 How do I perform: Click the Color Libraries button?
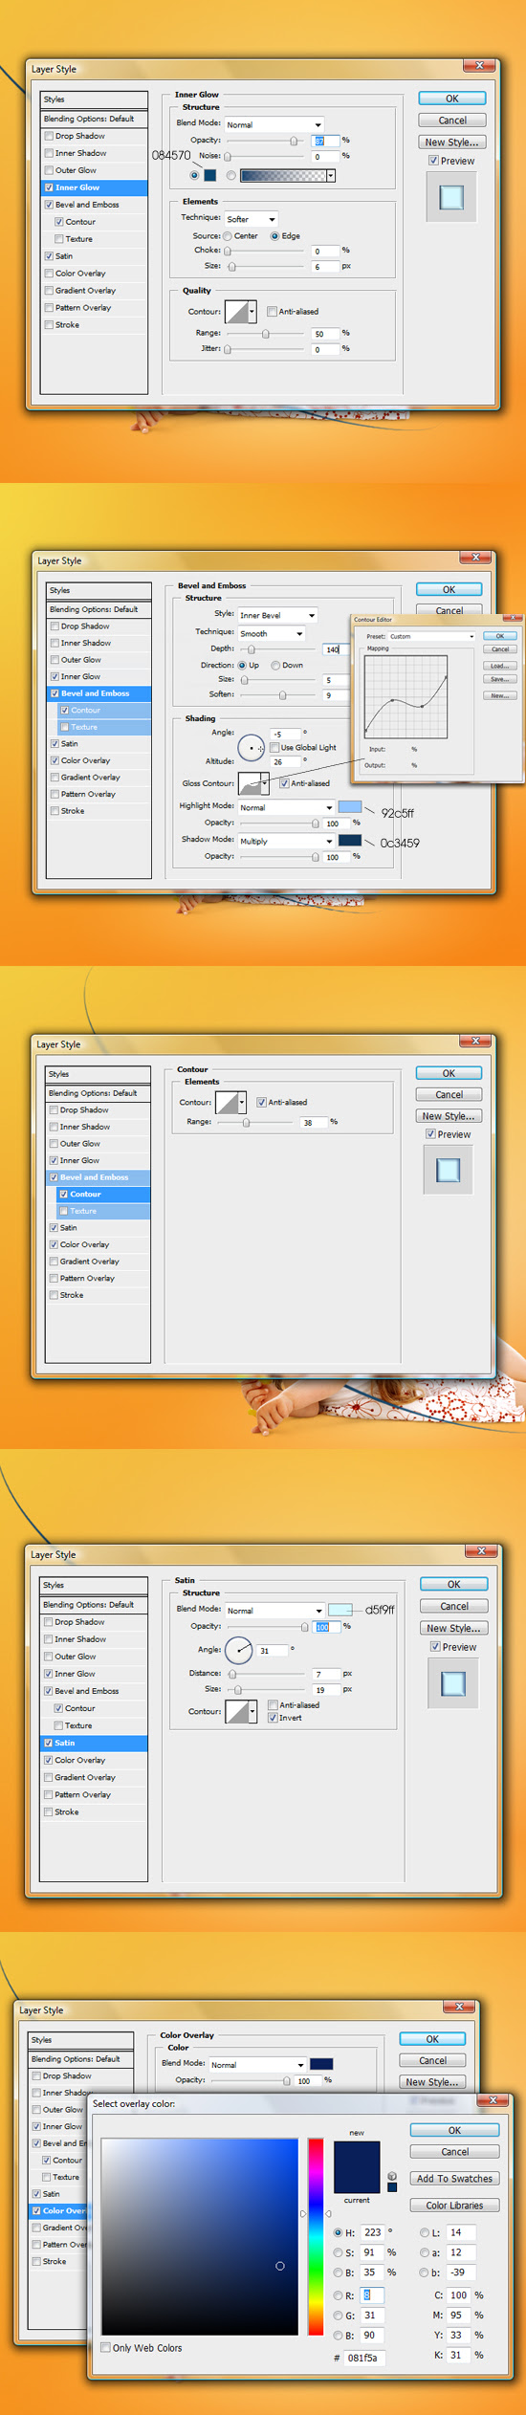pos(454,2205)
